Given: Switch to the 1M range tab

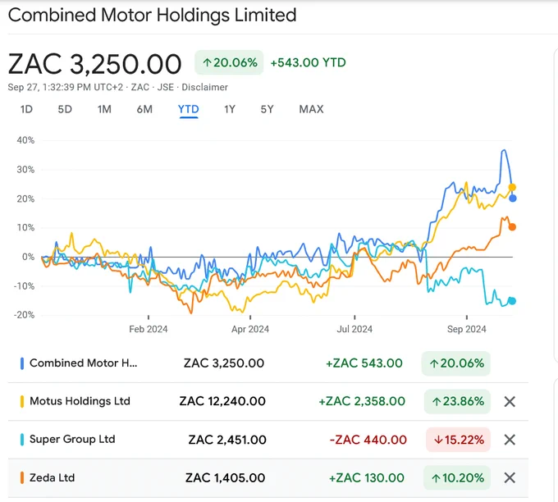Looking at the screenshot, I should pos(104,109).
